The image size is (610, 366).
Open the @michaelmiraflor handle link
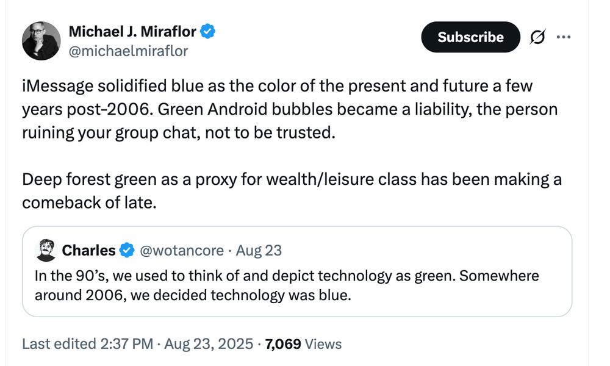tap(128, 51)
